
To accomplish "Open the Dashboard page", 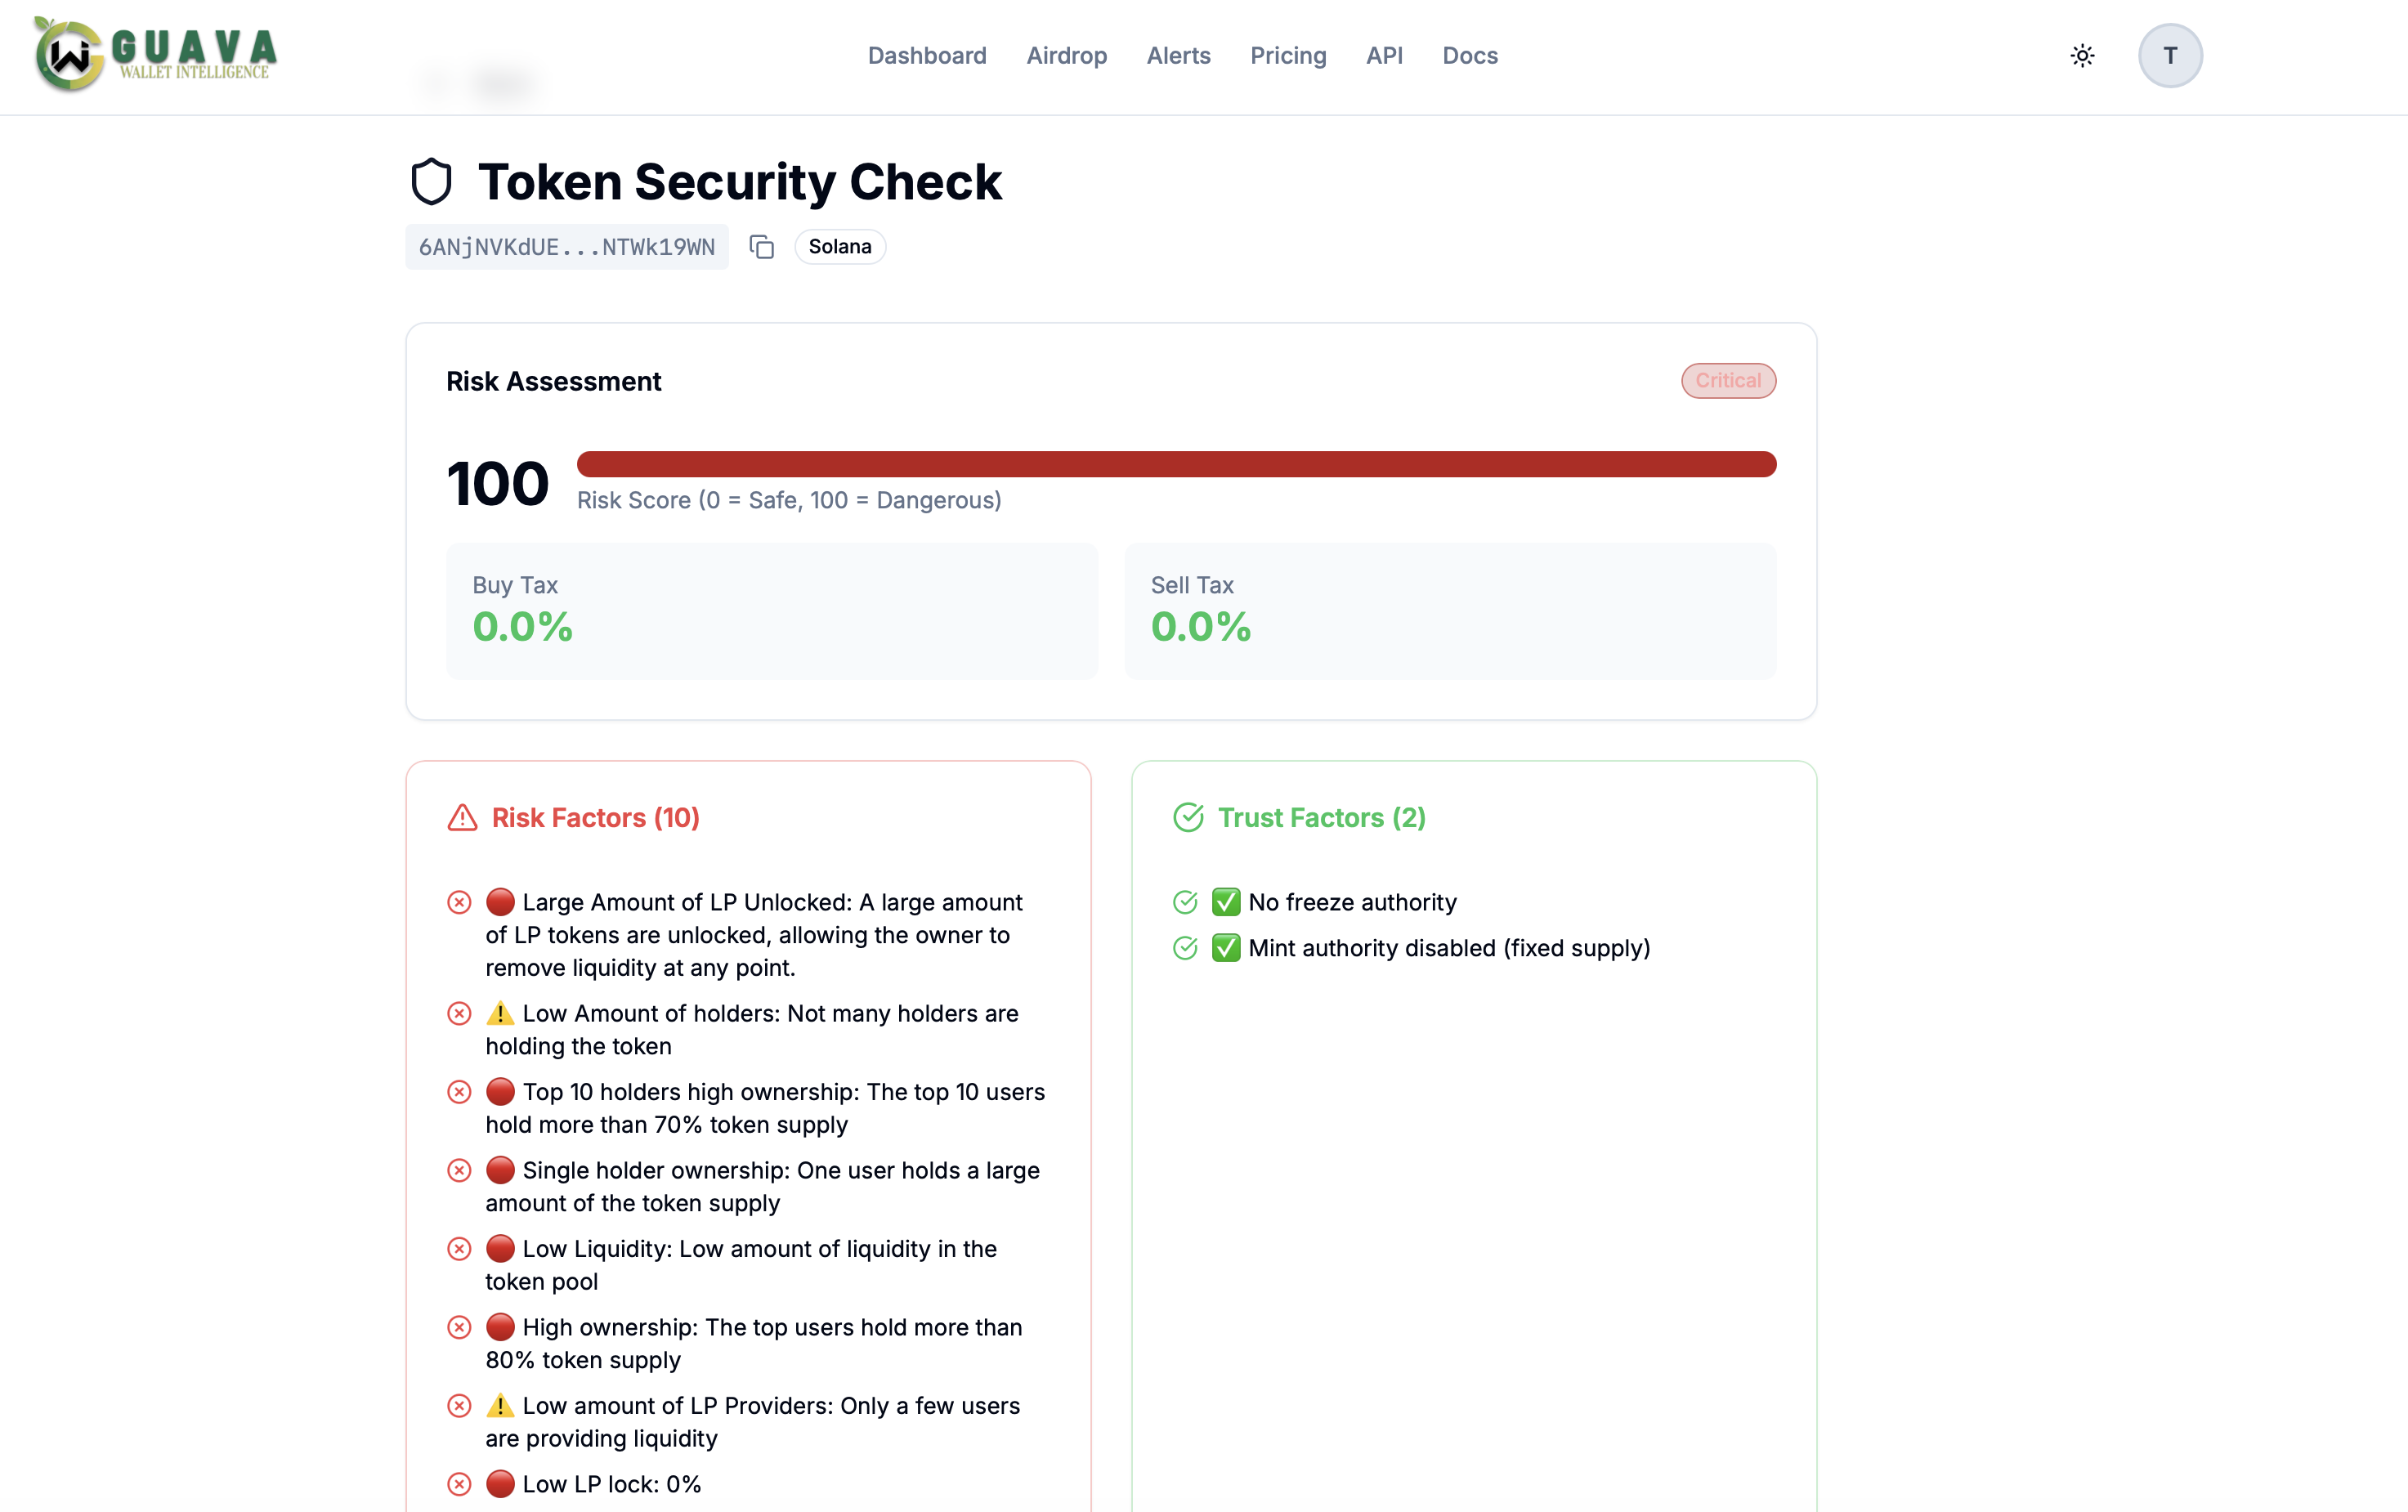I will point(926,55).
